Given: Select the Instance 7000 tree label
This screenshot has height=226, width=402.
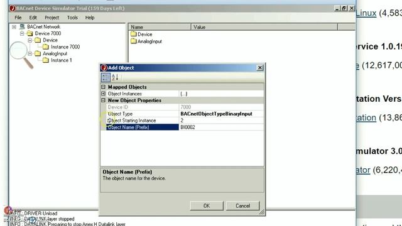Looking at the screenshot, I should [x=65, y=46].
